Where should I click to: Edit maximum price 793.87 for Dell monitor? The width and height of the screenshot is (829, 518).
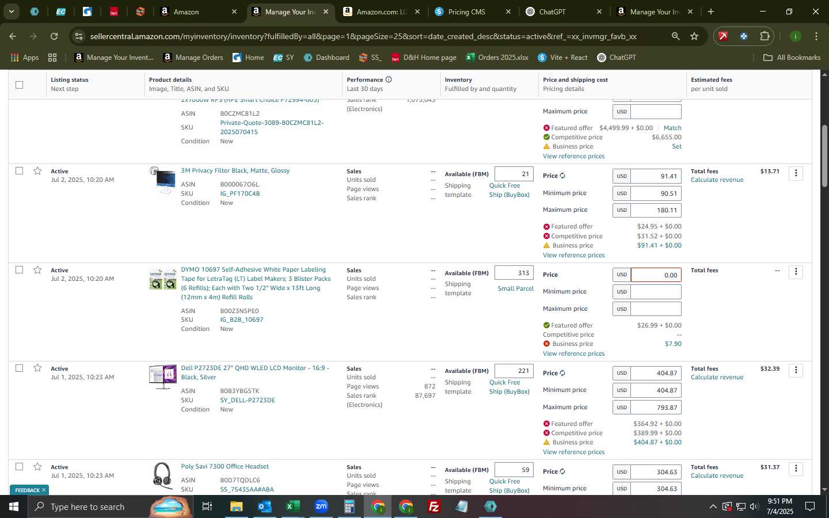[656, 407]
